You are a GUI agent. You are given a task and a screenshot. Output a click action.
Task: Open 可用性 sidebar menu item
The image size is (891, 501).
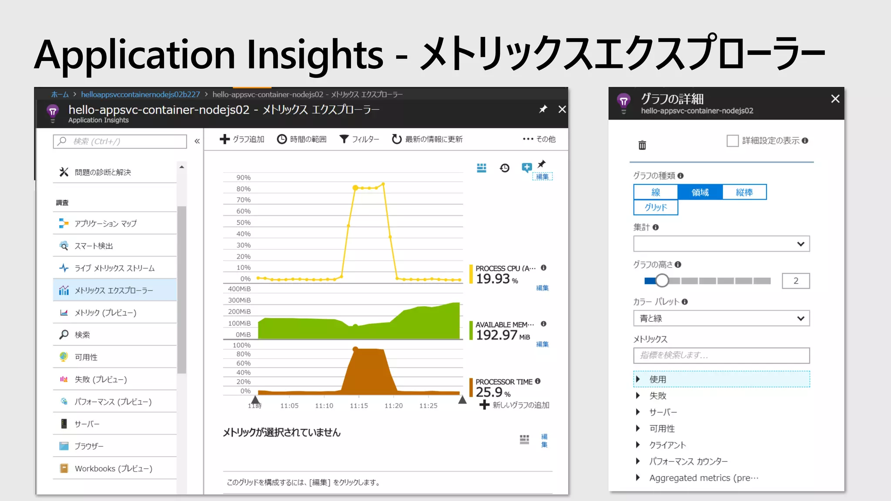[x=115, y=357]
